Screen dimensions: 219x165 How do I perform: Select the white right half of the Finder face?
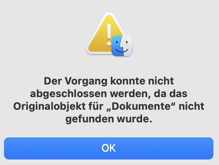127,46
